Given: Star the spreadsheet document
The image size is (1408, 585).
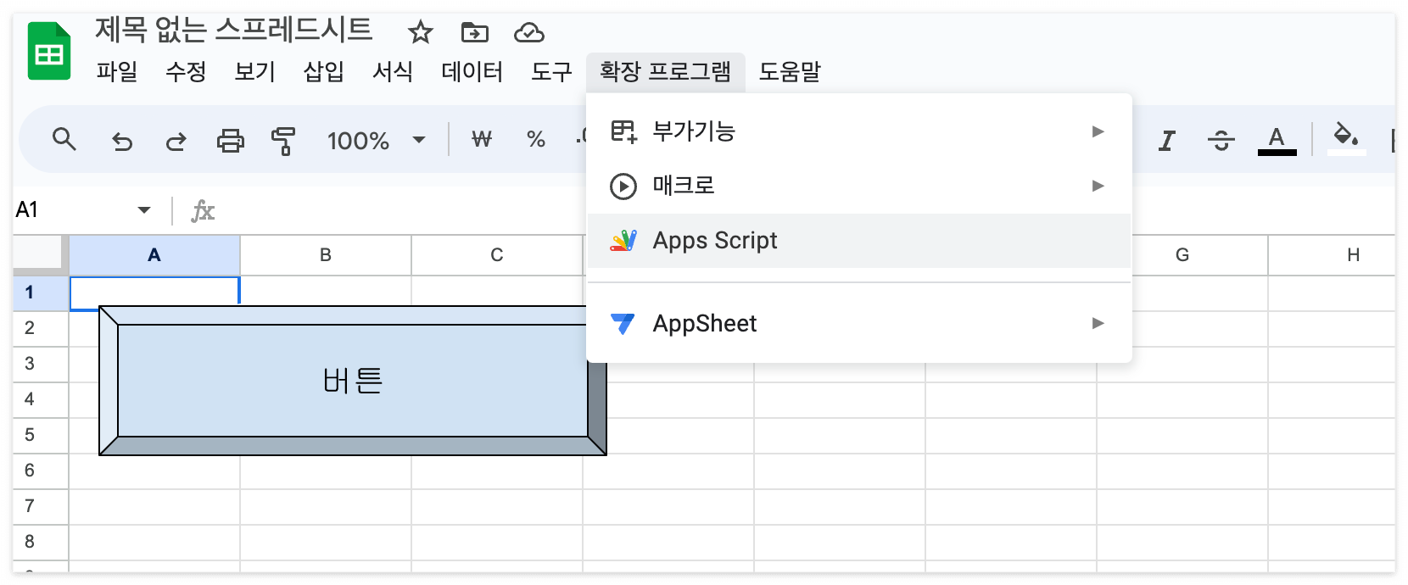Looking at the screenshot, I should [420, 33].
